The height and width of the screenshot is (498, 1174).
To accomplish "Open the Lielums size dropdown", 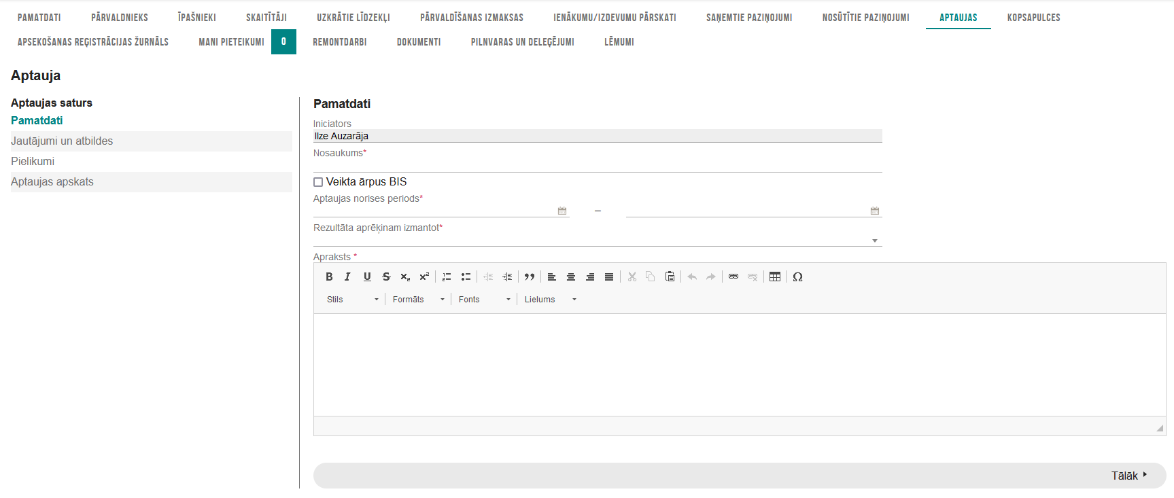I will pos(550,300).
